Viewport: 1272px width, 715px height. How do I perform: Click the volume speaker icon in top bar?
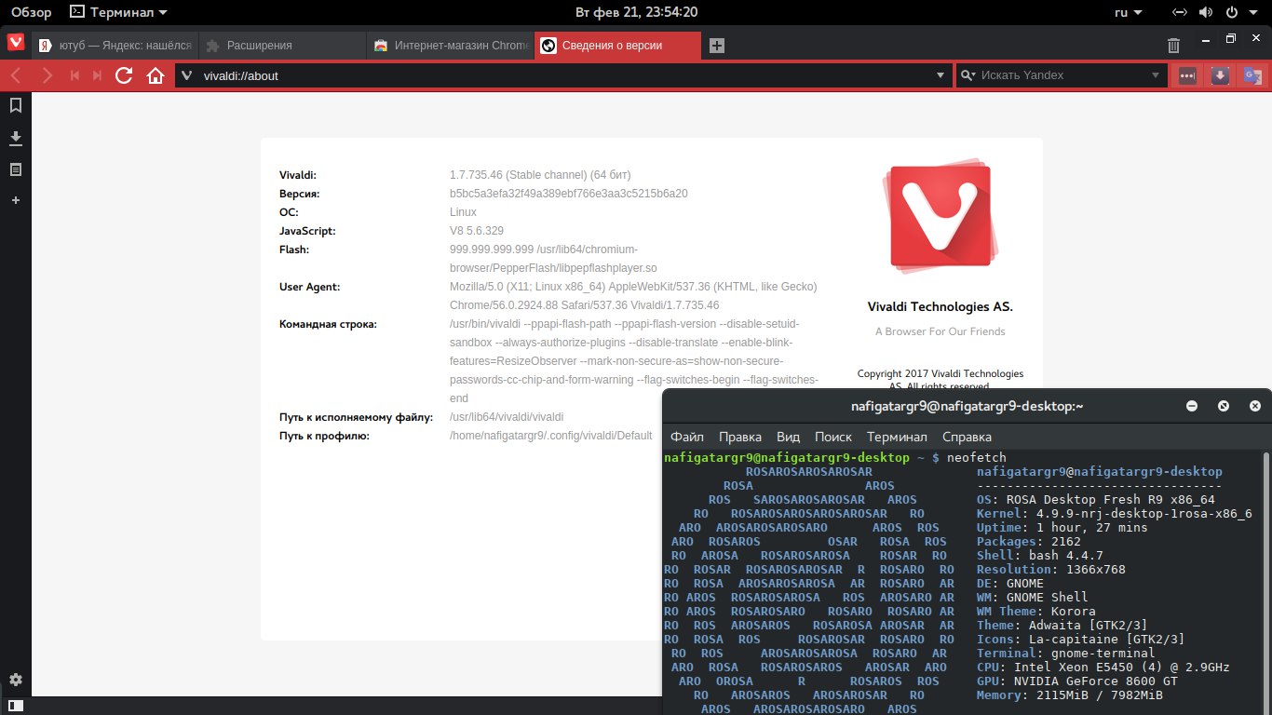pos(1206,12)
